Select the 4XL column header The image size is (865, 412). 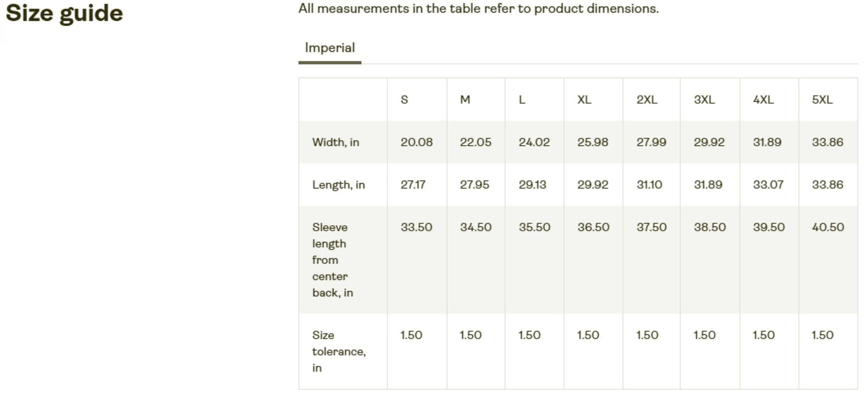(x=763, y=99)
